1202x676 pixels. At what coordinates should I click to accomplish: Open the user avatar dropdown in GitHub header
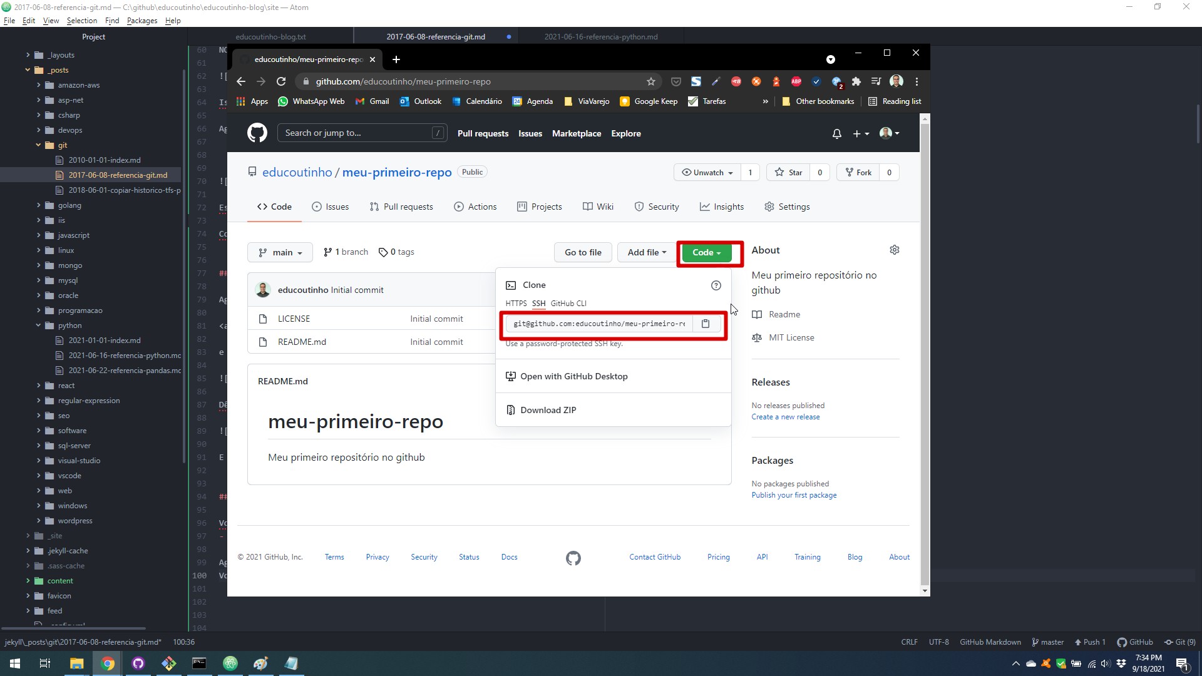click(890, 133)
